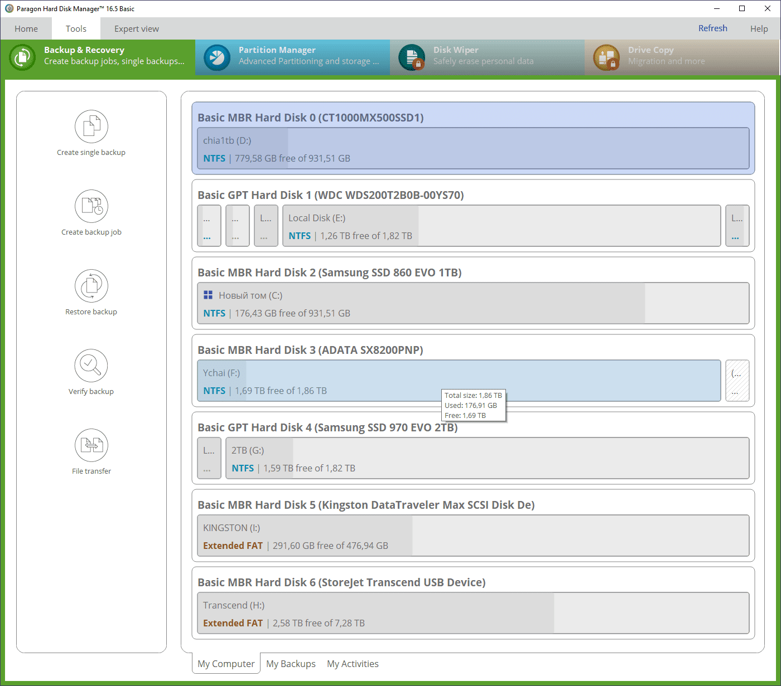Open the Drive Copy section

(682, 57)
